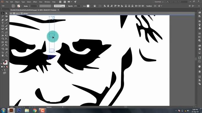Select the Type tool
The height and width of the screenshot is (113, 202).
(3, 23)
